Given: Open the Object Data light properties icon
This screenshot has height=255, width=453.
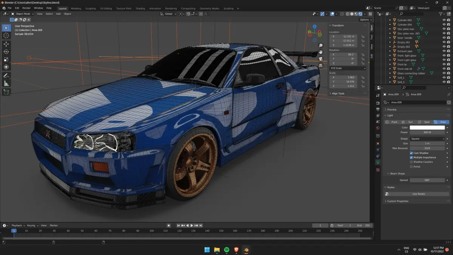Looking at the screenshot, I should pos(378,162).
